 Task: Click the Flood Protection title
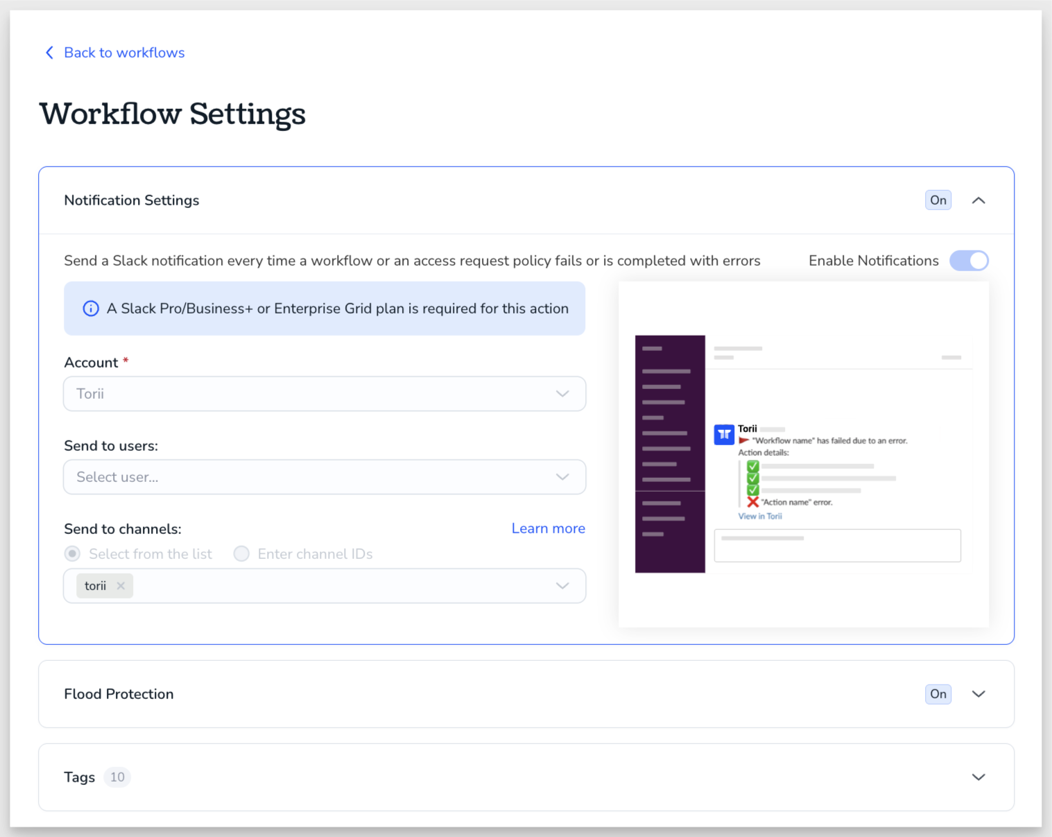(x=119, y=694)
